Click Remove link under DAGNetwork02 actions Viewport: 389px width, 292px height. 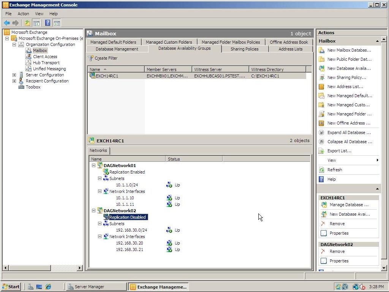coord(337,252)
